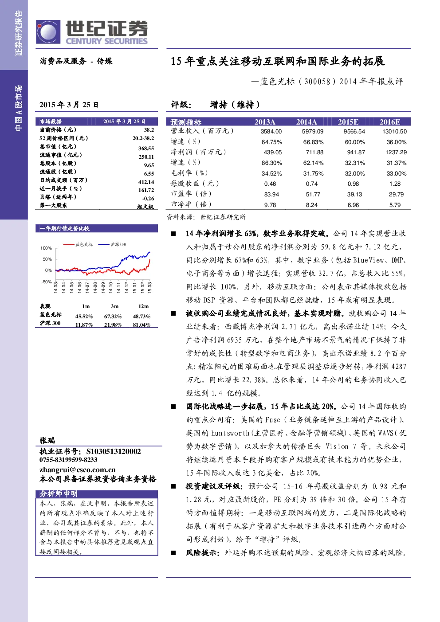
Task: Click the sidebar label 证券研究报告
Action: coord(18,34)
